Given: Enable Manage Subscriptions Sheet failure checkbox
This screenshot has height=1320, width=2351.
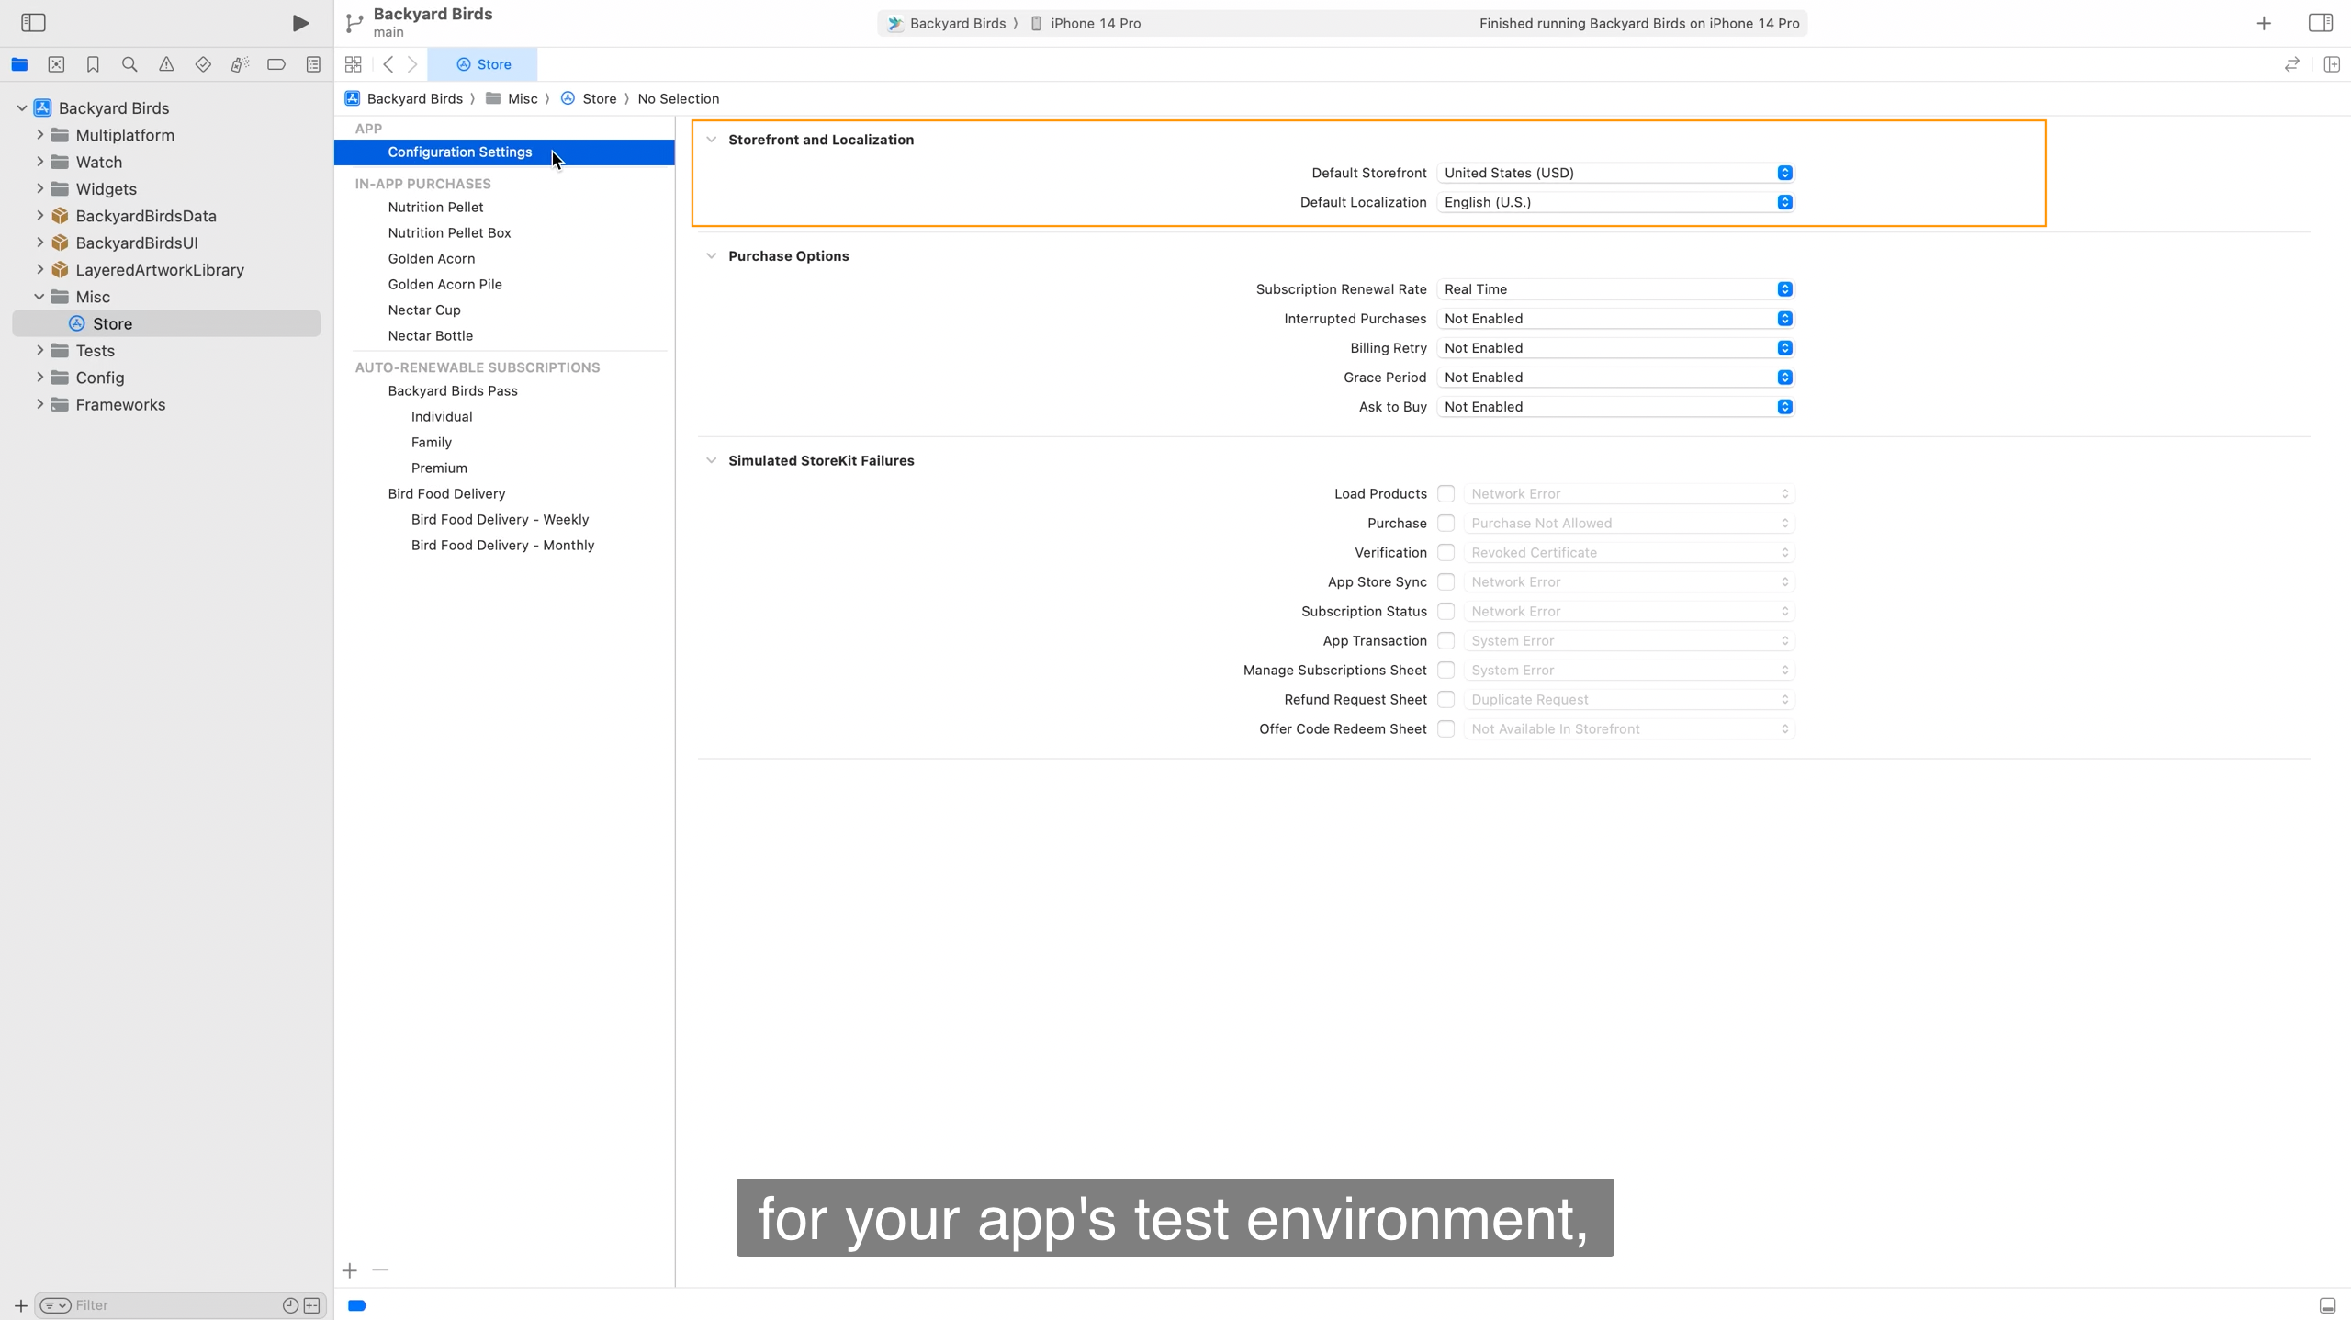Looking at the screenshot, I should (x=1446, y=670).
